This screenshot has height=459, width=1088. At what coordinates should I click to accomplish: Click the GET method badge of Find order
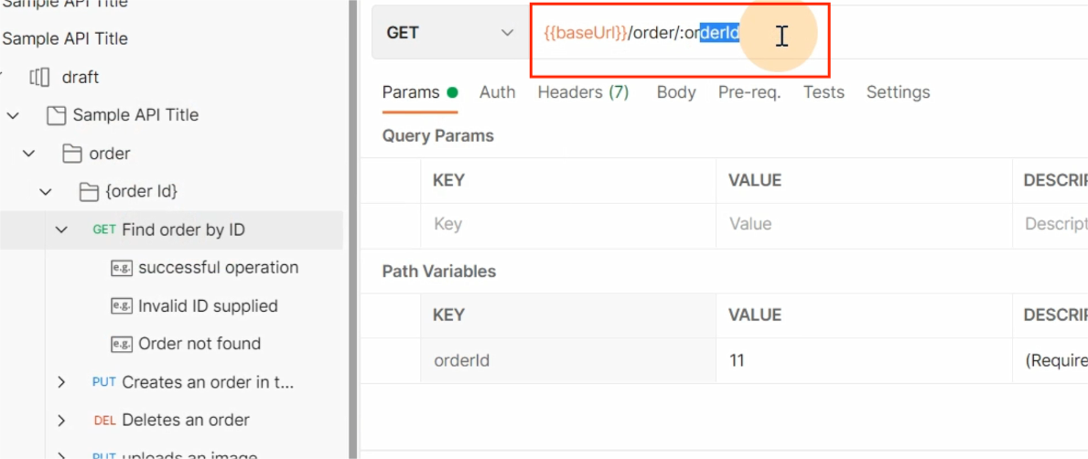point(104,229)
